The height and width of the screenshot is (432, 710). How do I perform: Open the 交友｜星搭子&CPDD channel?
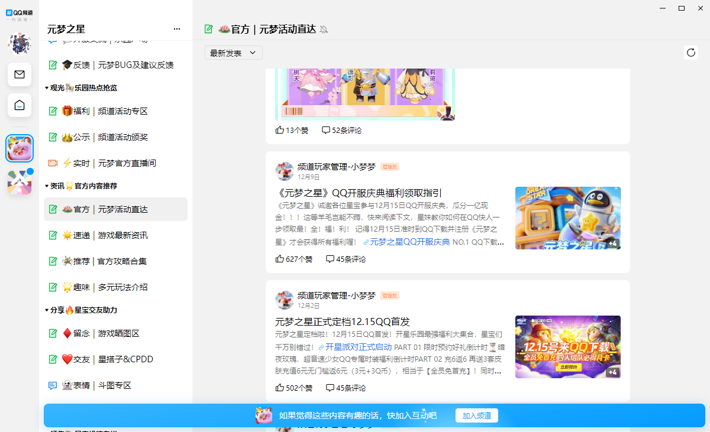click(x=115, y=359)
